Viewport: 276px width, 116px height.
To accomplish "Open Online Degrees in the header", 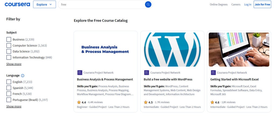I will 219,5.
